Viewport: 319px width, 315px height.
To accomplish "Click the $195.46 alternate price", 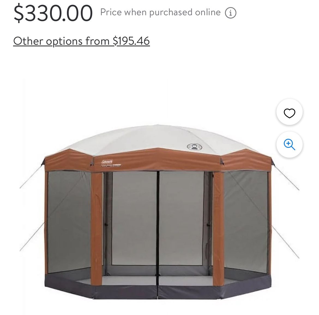I will click(x=131, y=41).
